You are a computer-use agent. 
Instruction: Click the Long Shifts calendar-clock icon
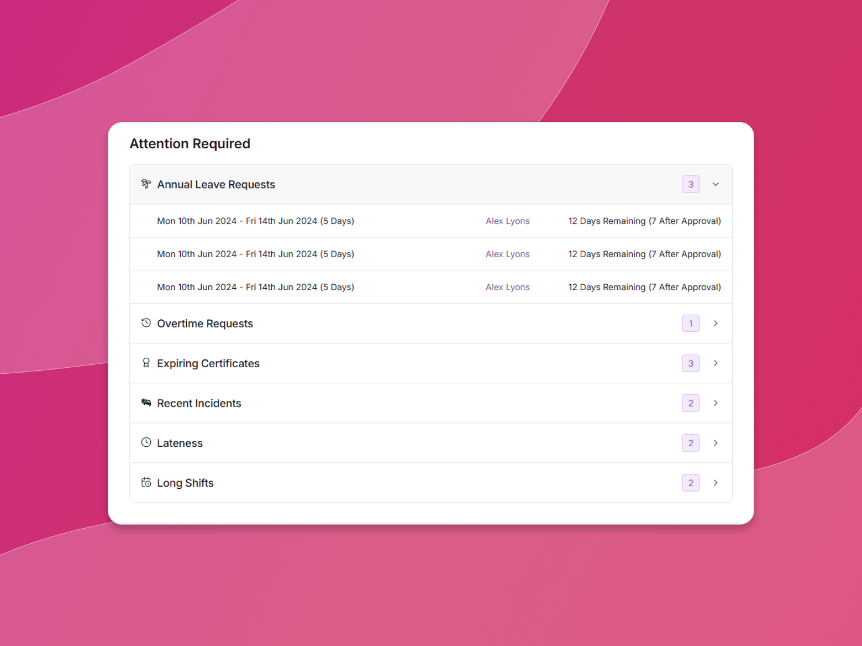pyautogui.click(x=146, y=483)
